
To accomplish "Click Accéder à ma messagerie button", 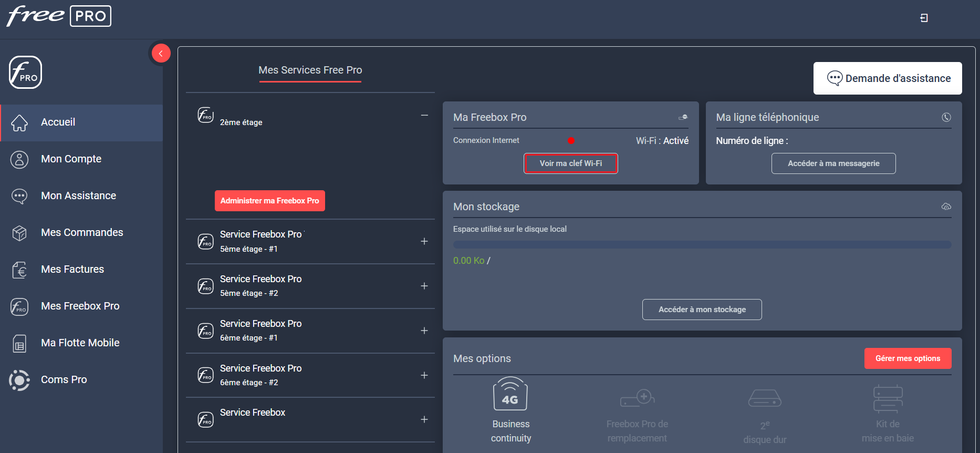I will (x=833, y=163).
